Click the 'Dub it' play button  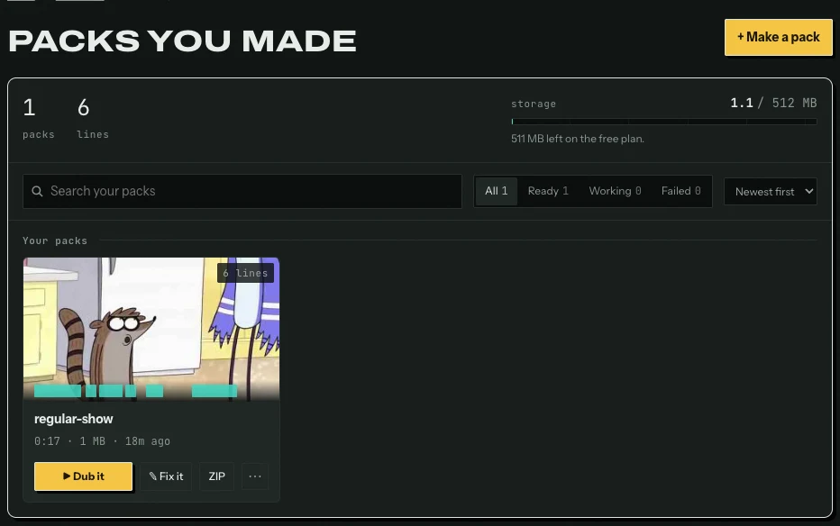[x=83, y=476]
